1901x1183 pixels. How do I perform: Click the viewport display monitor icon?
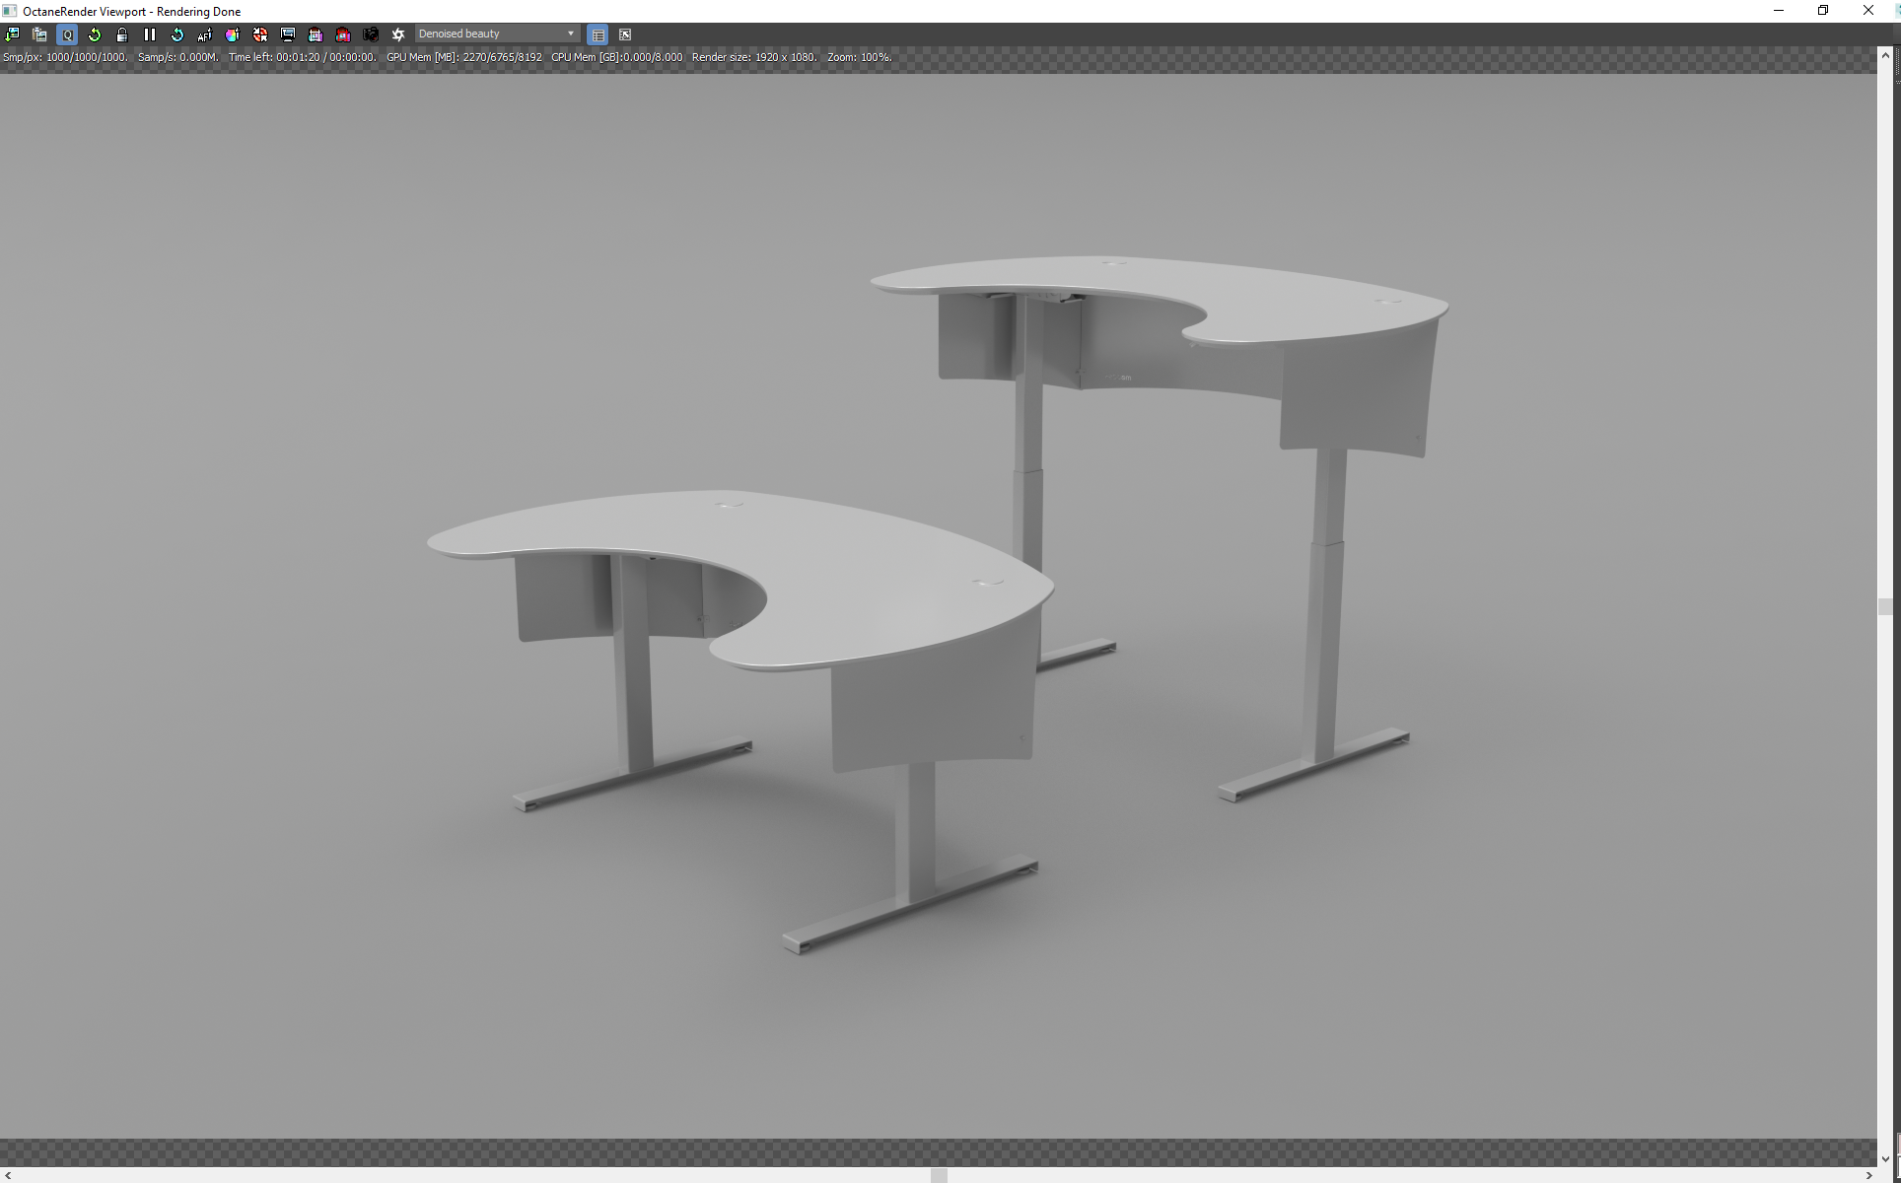tap(288, 35)
